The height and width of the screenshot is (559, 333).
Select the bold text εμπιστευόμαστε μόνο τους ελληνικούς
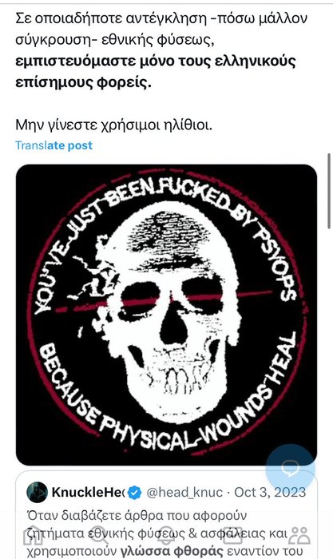[156, 61]
